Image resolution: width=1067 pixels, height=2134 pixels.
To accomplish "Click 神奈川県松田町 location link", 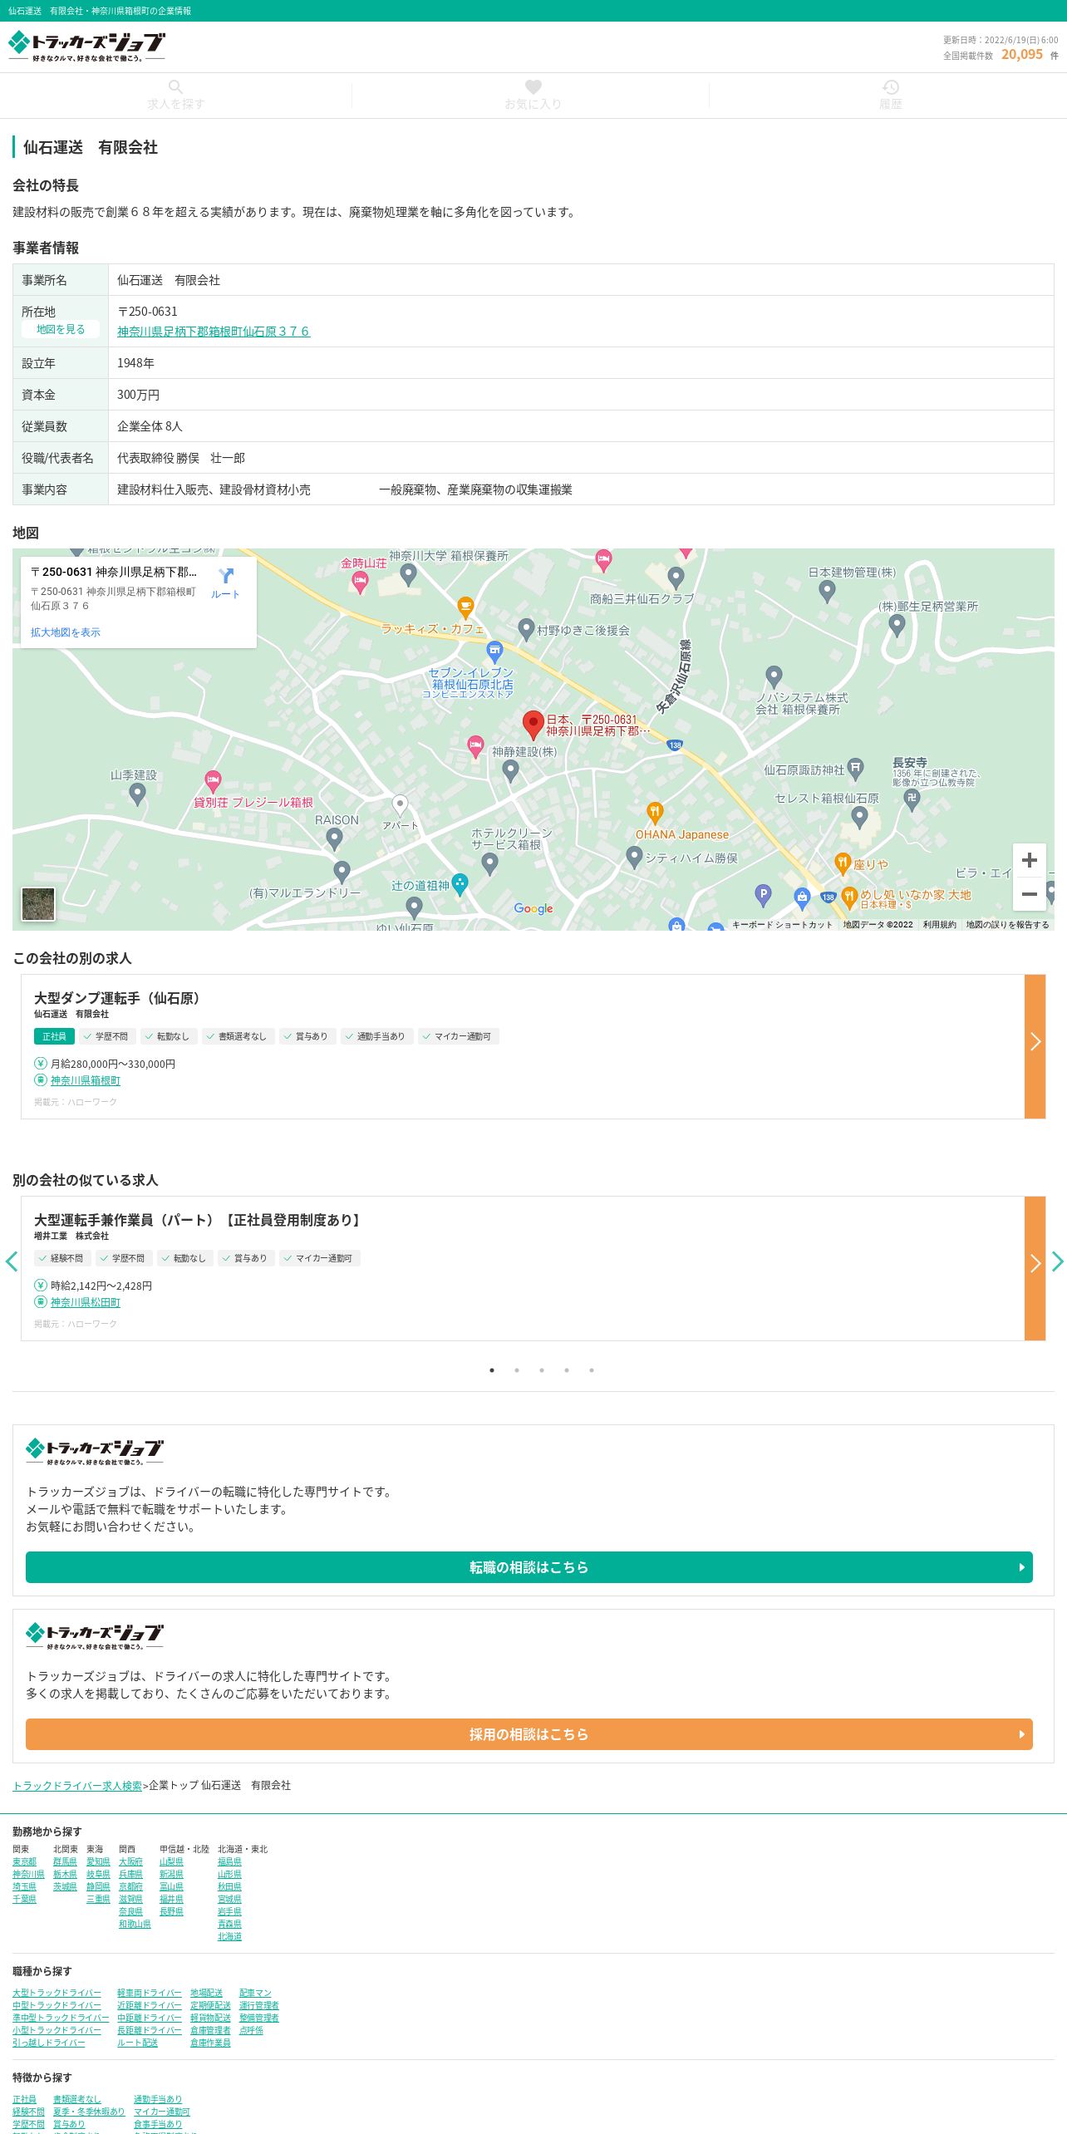I will tap(86, 1302).
